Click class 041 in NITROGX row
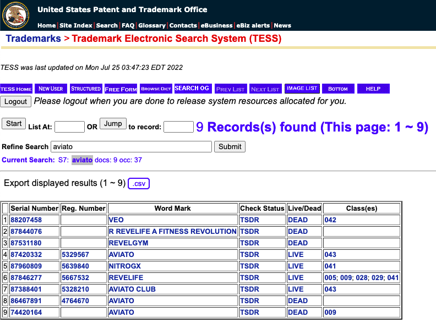 (330, 266)
